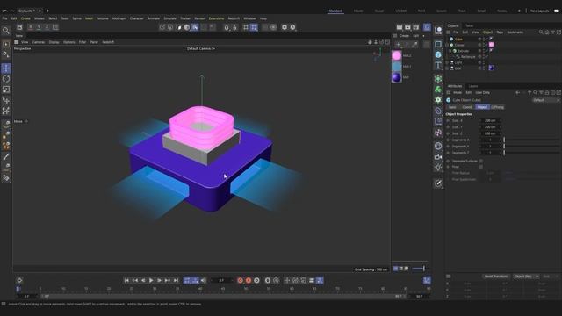Screen dimensions: 562x316
Task: Click the search magnifier icon at top-left
Action: point(6,31)
